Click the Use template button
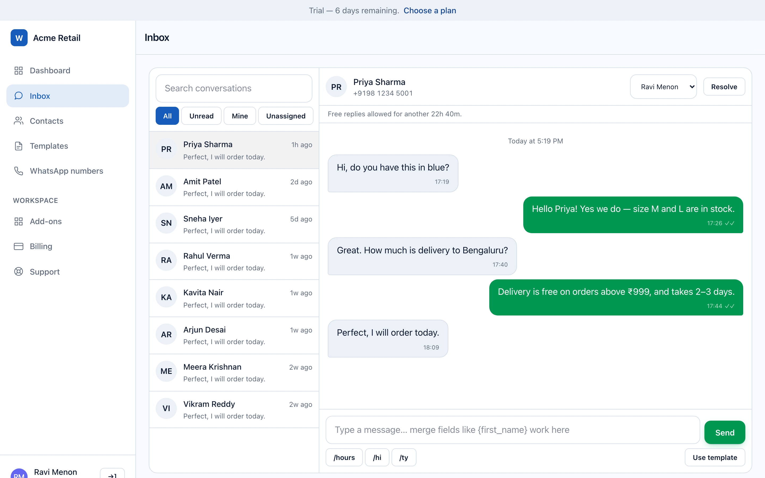 (715, 458)
